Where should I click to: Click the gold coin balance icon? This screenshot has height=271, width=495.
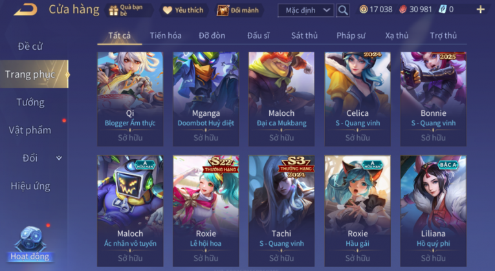point(364,10)
